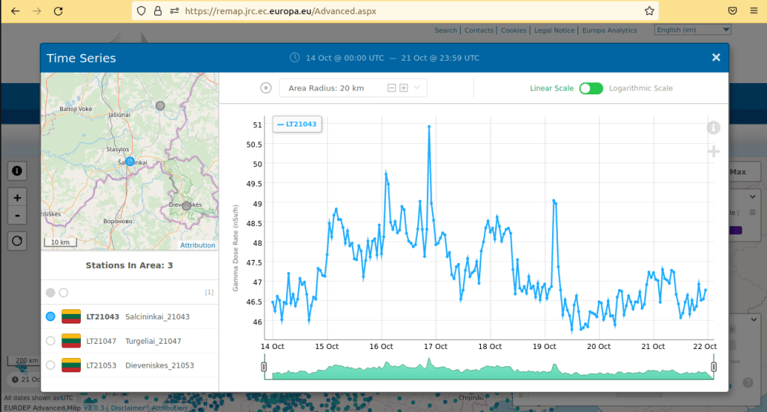Click the selected LT21043 Salcininkai radio

click(50, 317)
